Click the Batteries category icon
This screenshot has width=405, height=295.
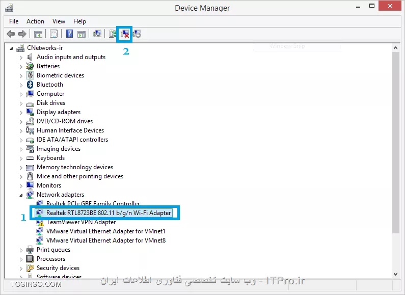coord(30,66)
